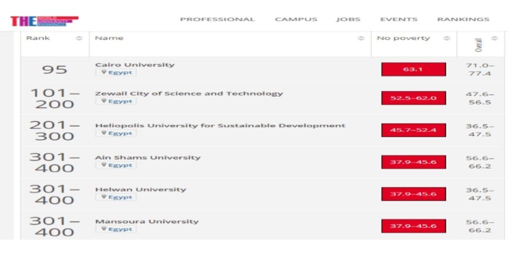Open Zewail City of Science and Technology

click(189, 93)
